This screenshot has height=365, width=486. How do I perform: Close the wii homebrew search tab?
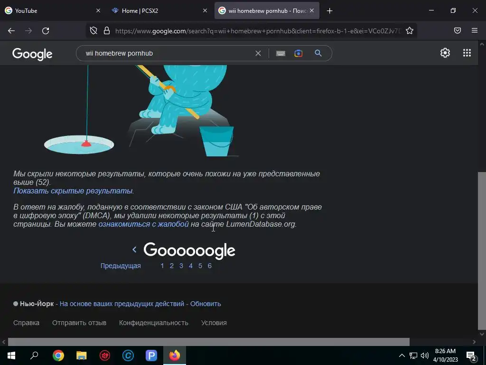tap(312, 10)
